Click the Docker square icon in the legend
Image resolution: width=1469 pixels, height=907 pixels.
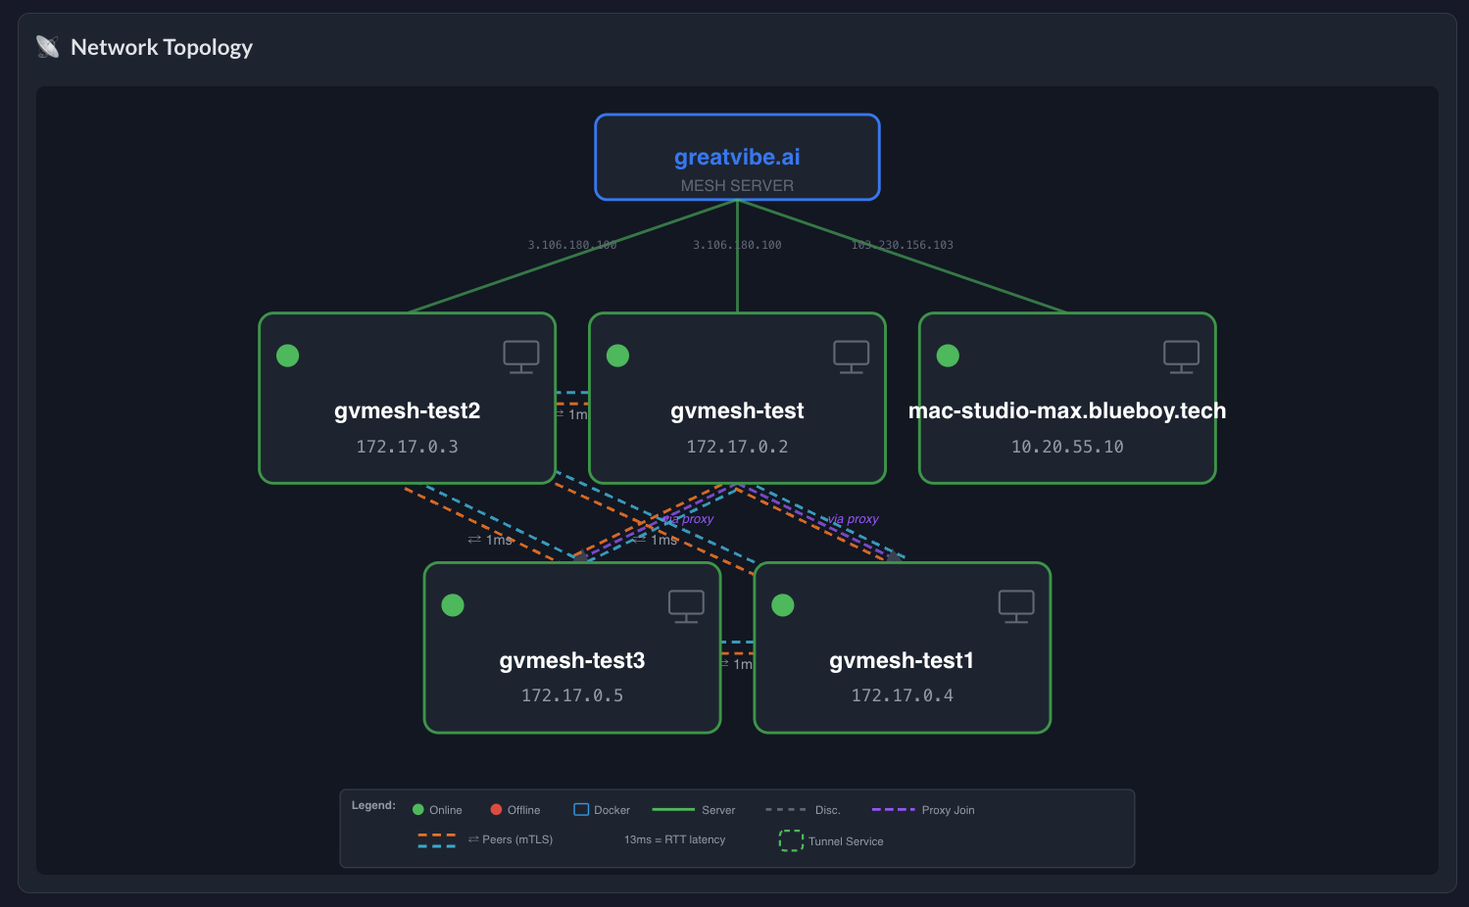click(581, 809)
